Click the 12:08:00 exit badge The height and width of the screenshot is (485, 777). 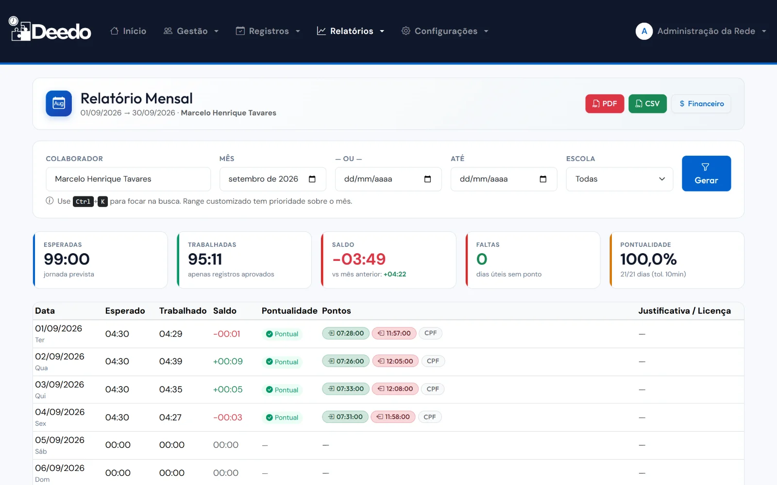click(395, 389)
